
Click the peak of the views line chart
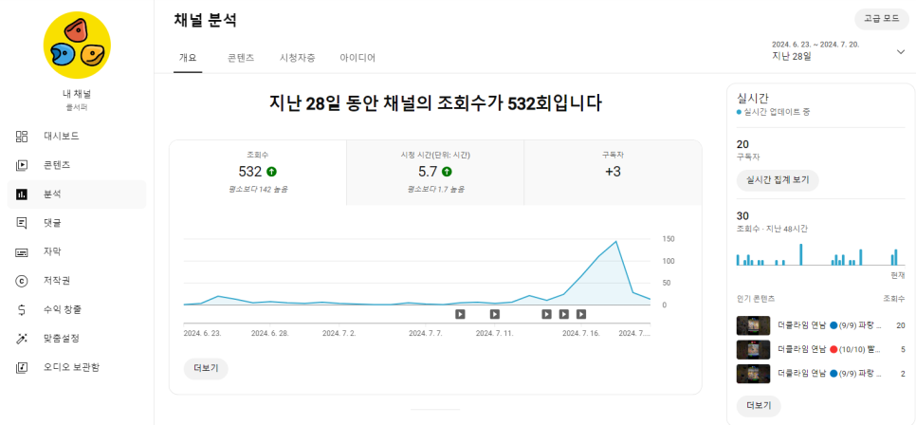615,241
